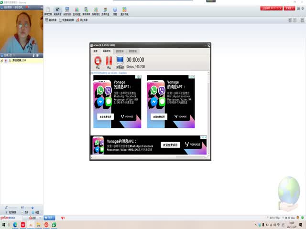
Task: Open the 问题列表 question list icon
Action: point(66,10)
